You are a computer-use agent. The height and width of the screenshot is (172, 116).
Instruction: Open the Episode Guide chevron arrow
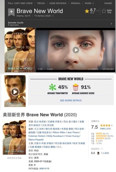111,24
